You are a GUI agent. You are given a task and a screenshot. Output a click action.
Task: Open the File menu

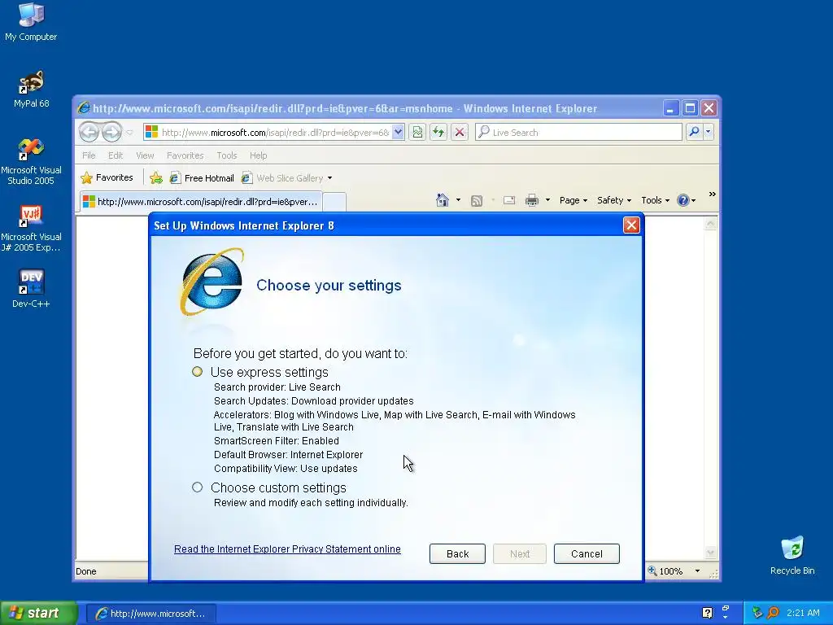point(89,155)
